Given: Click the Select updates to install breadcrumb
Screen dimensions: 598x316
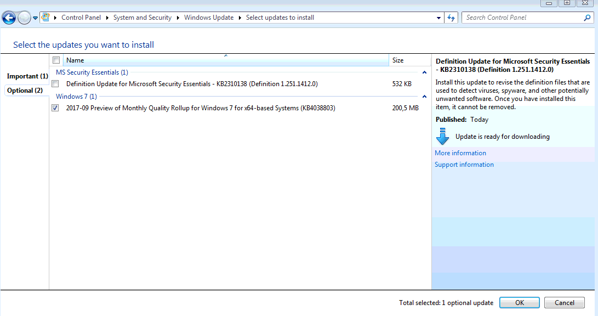Looking at the screenshot, I should pos(280,18).
